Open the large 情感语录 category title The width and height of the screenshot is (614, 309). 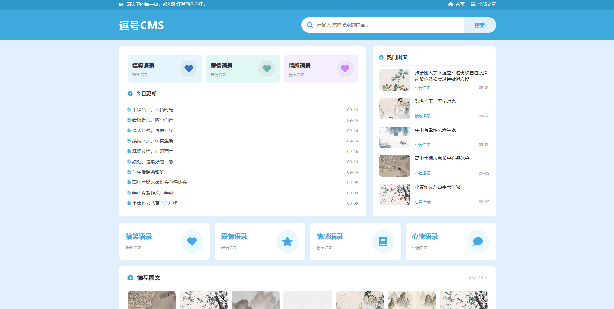point(330,237)
